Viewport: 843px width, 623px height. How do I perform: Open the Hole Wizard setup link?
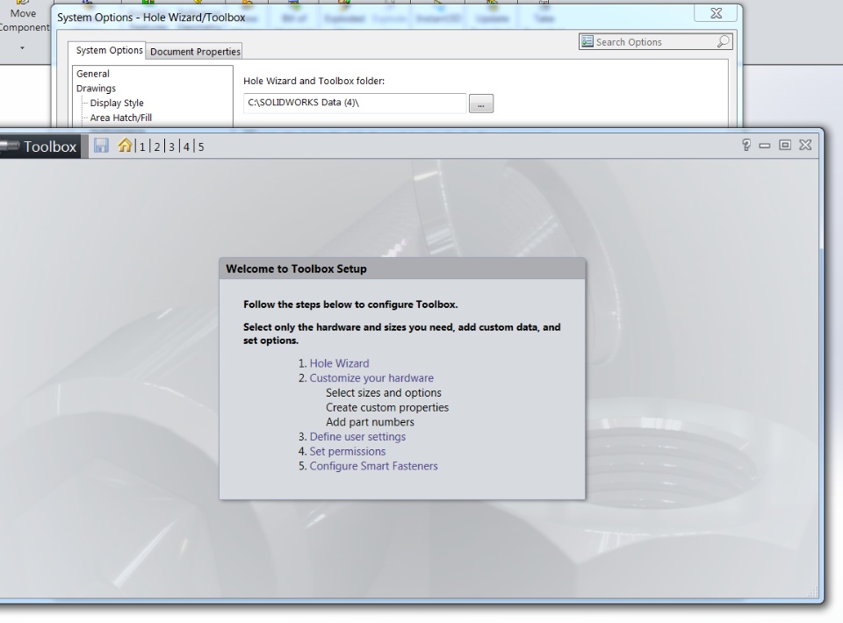pyautogui.click(x=339, y=363)
